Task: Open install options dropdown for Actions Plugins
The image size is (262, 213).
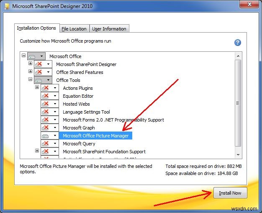Action: 55,88
